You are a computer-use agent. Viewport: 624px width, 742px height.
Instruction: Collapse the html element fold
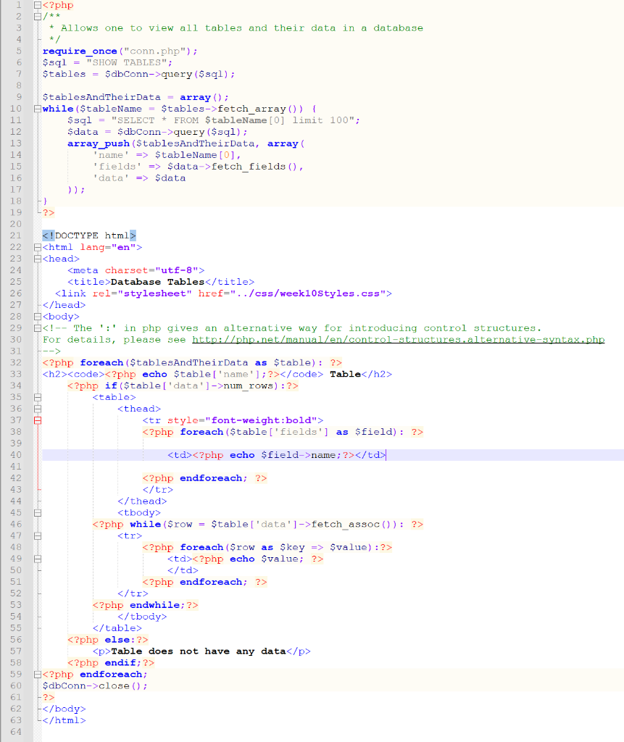[38, 246]
